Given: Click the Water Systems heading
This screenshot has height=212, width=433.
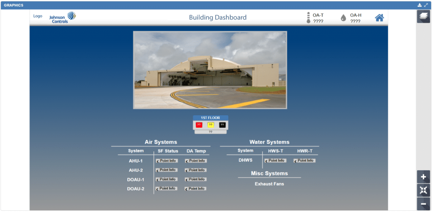Looking at the screenshot, I should (269, 142).
